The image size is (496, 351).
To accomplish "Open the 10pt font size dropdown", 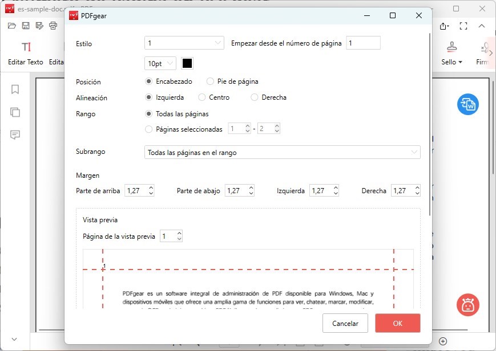I will coord(160,63).
